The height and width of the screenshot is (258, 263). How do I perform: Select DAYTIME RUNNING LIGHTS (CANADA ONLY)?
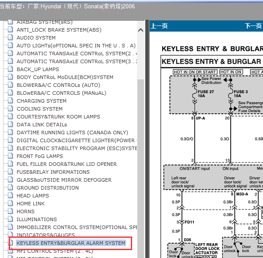[72, 133]
